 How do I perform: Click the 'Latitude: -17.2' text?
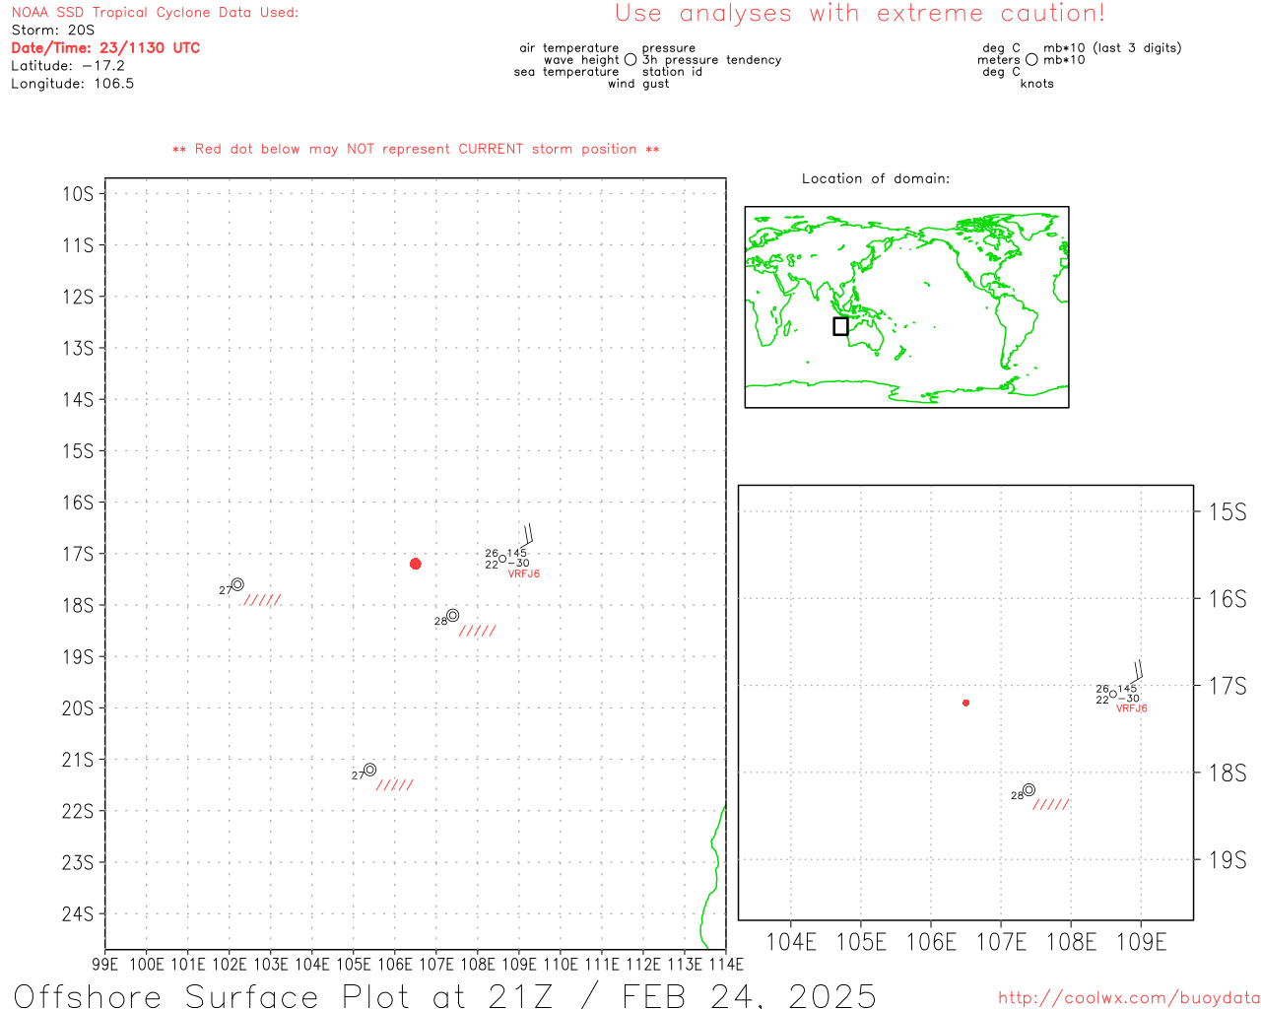pos(68,66)
